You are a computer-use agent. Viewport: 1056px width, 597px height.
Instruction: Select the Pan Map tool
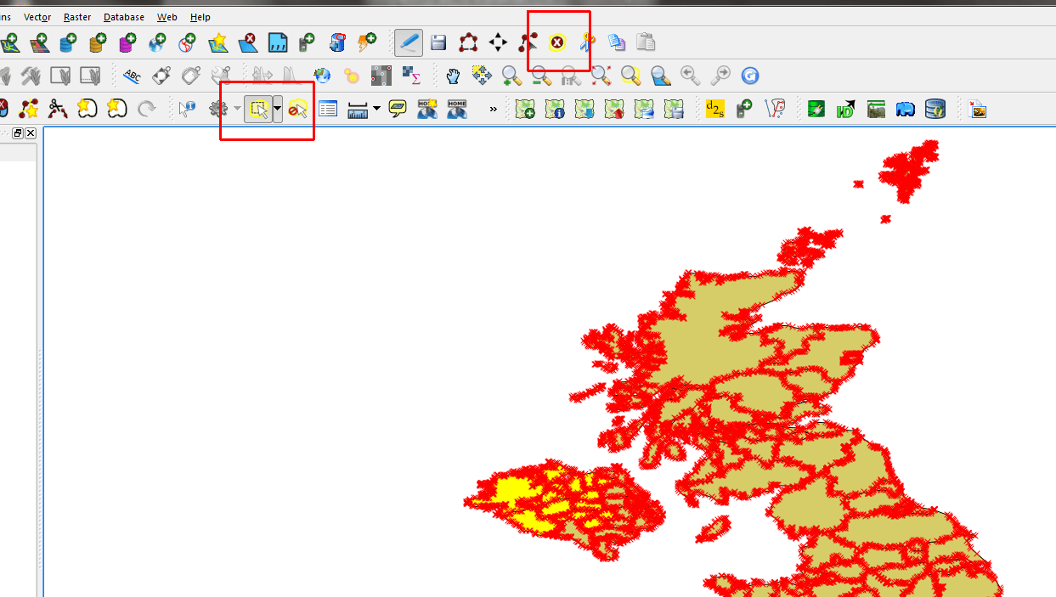450,76
